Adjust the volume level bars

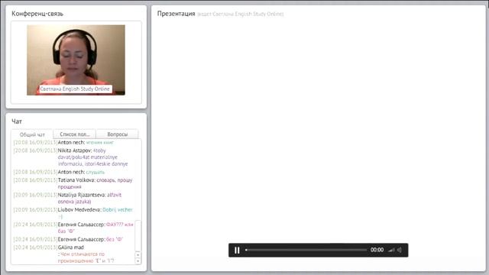(x=391, y=250)
